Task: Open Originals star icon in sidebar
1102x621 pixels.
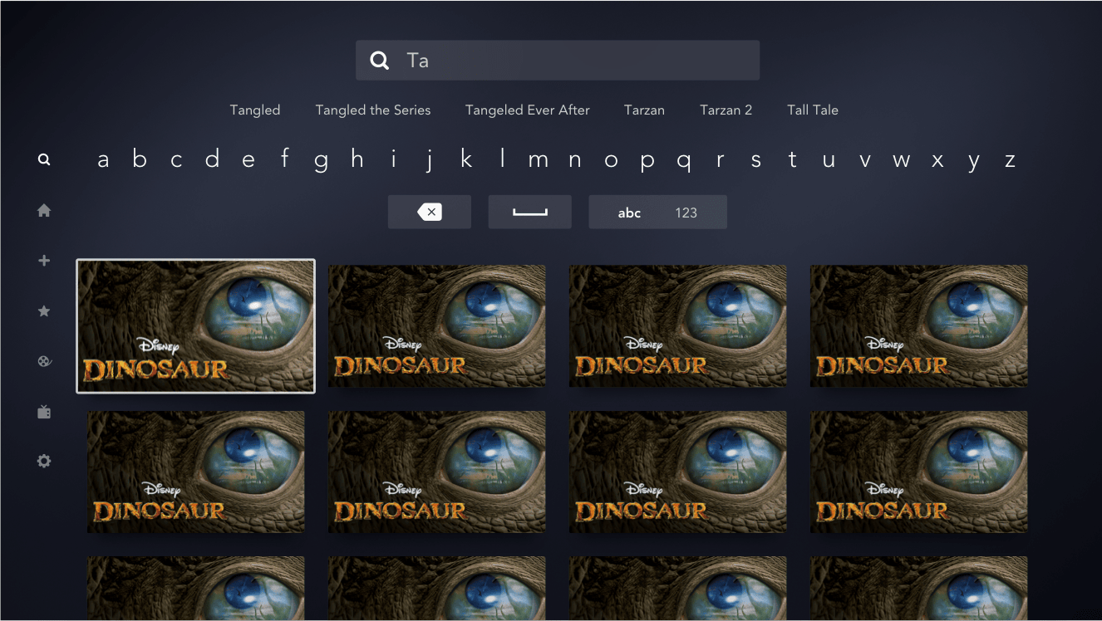Action: coord(44,311)
